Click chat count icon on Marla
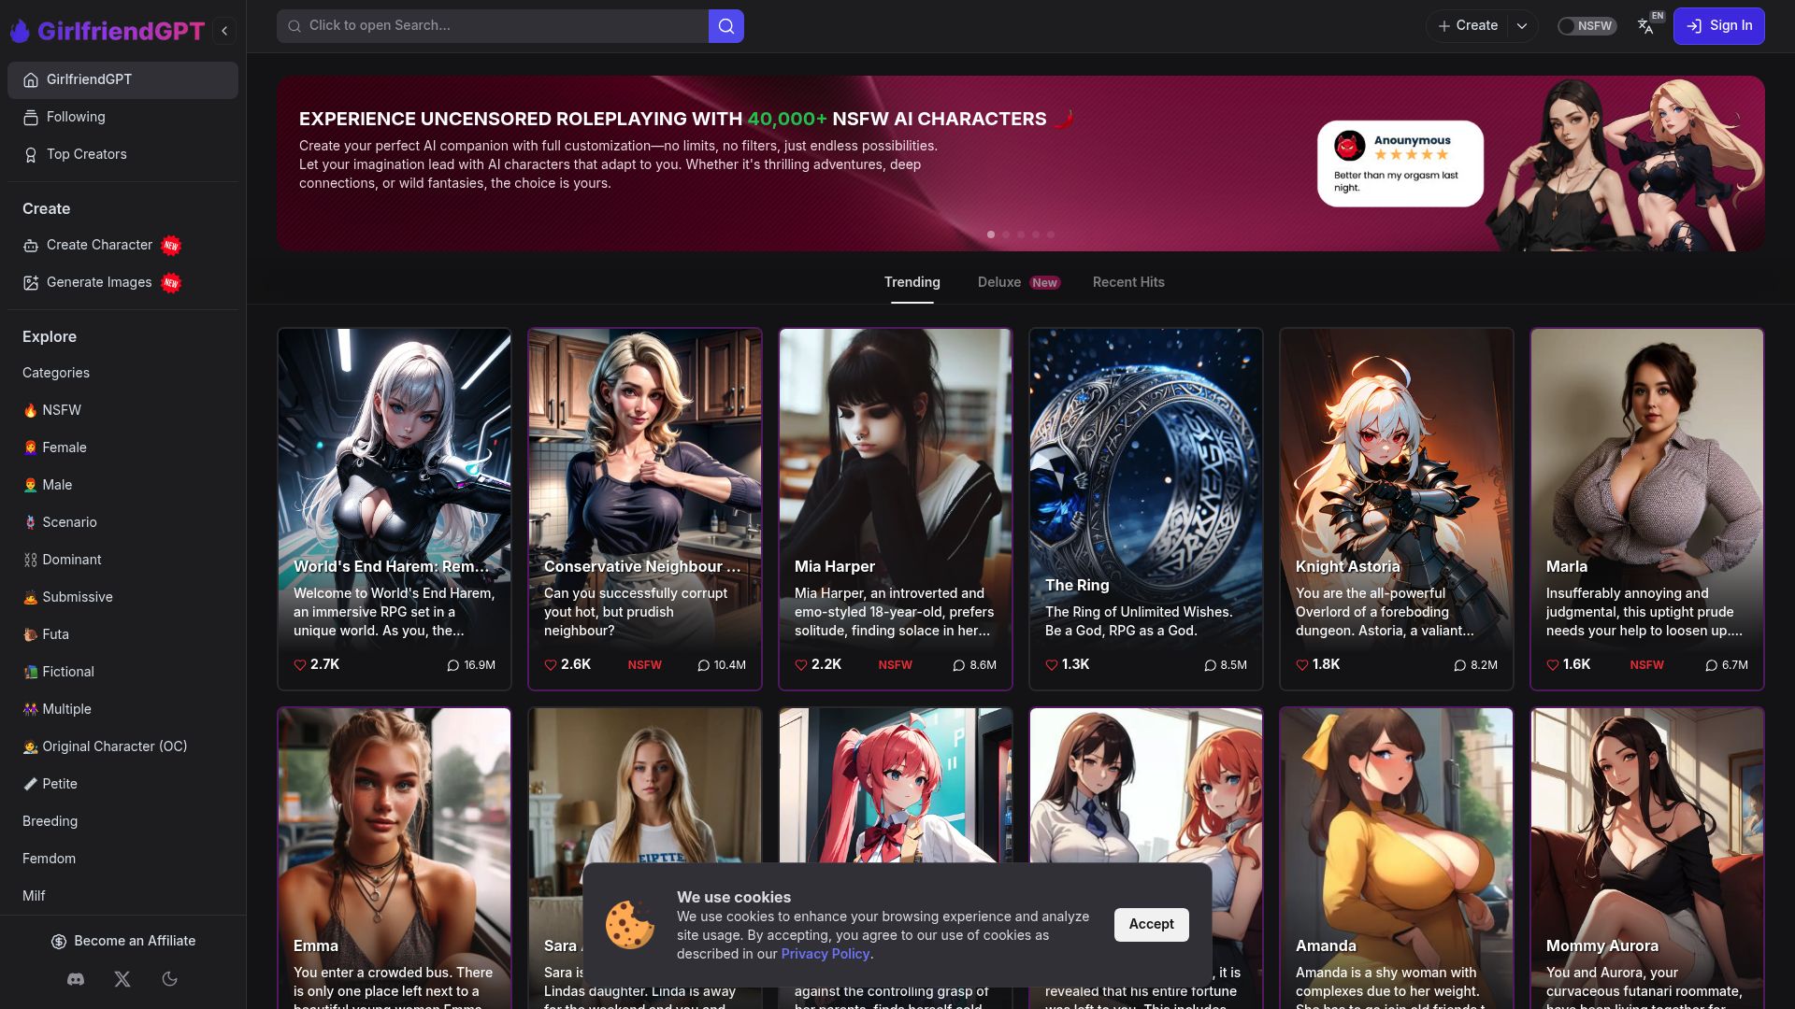 click(1711, 665)
